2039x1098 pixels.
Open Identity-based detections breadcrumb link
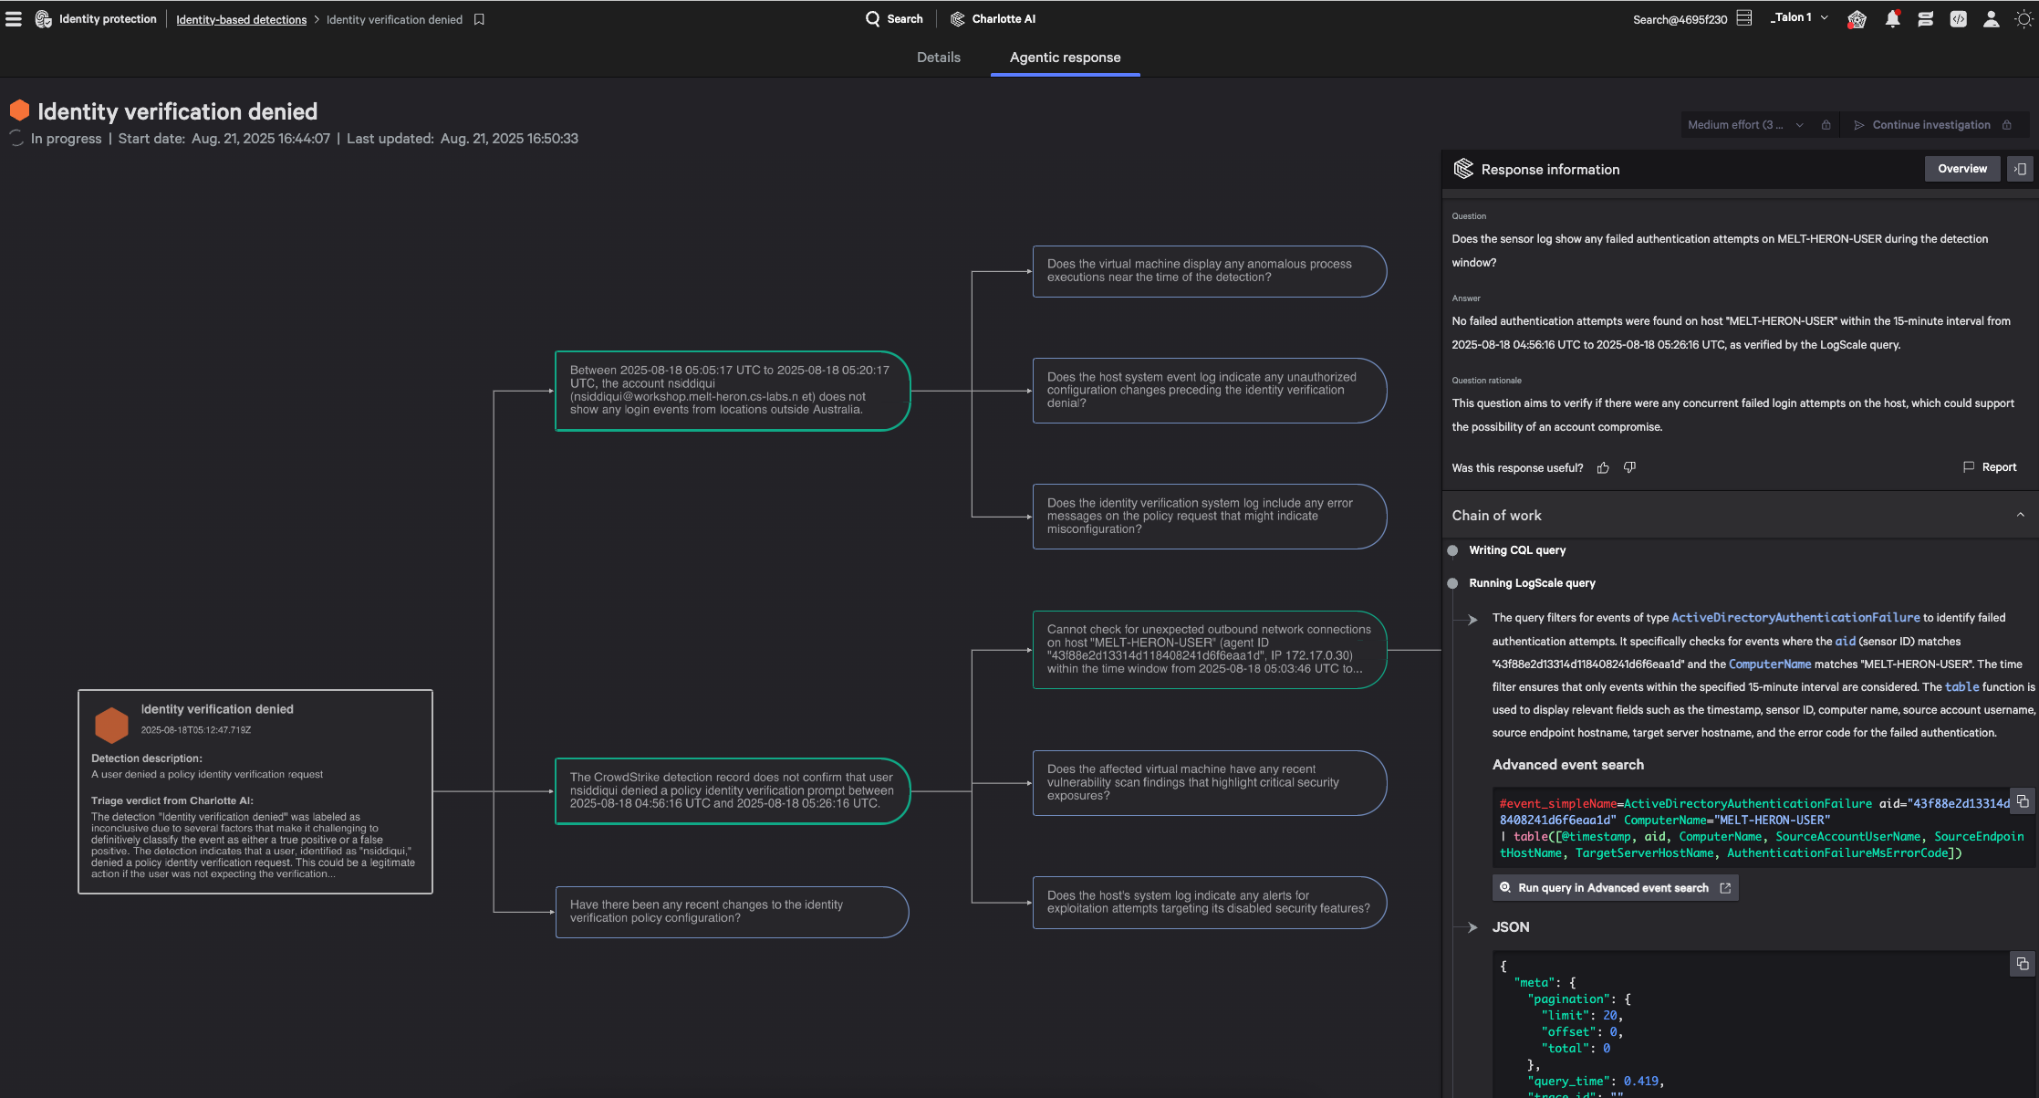tap(241, 19)
